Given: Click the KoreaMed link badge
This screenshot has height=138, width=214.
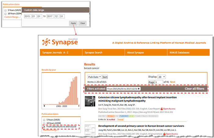Looking at the screenshot, I should click(111, 119).
